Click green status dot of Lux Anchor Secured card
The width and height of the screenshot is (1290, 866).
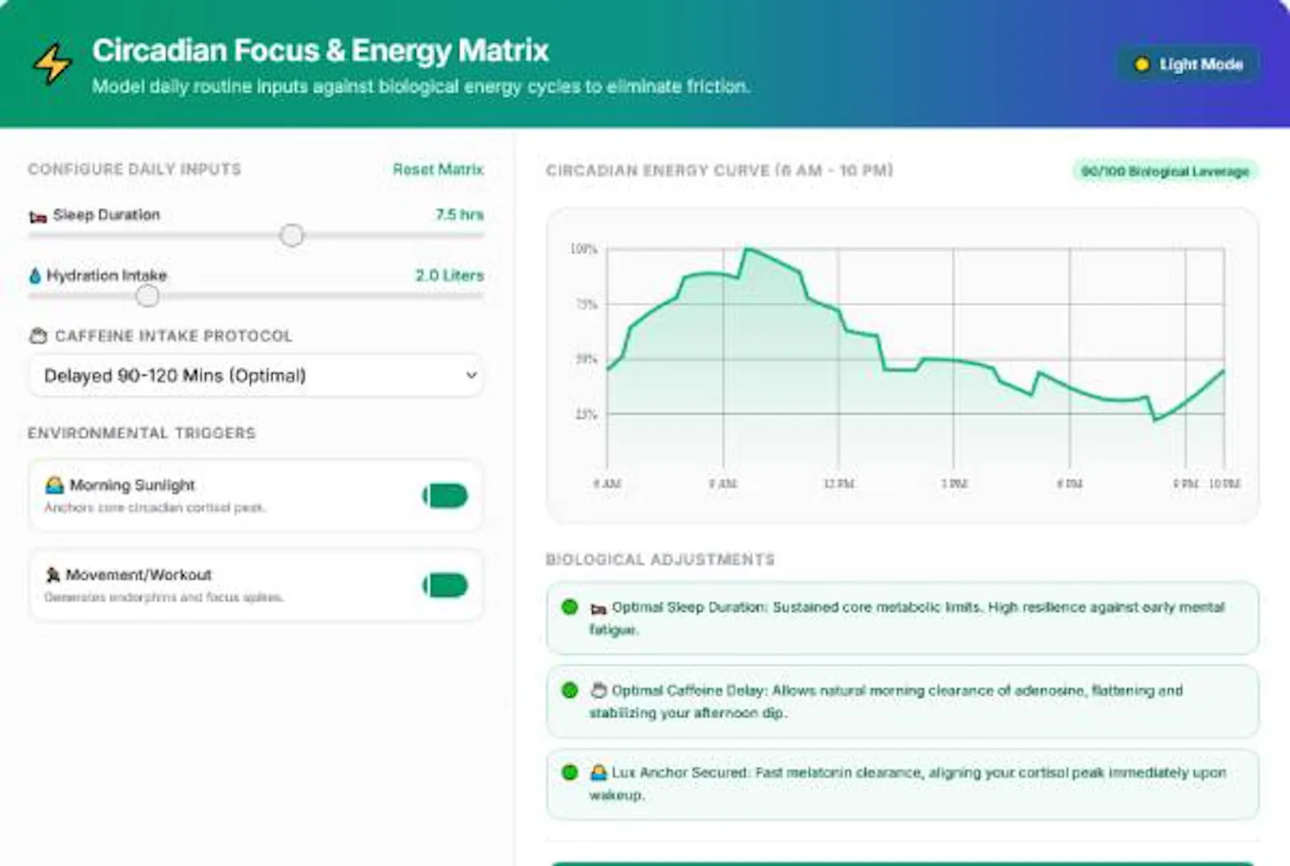pyautogui.click(x=569, y=773)
